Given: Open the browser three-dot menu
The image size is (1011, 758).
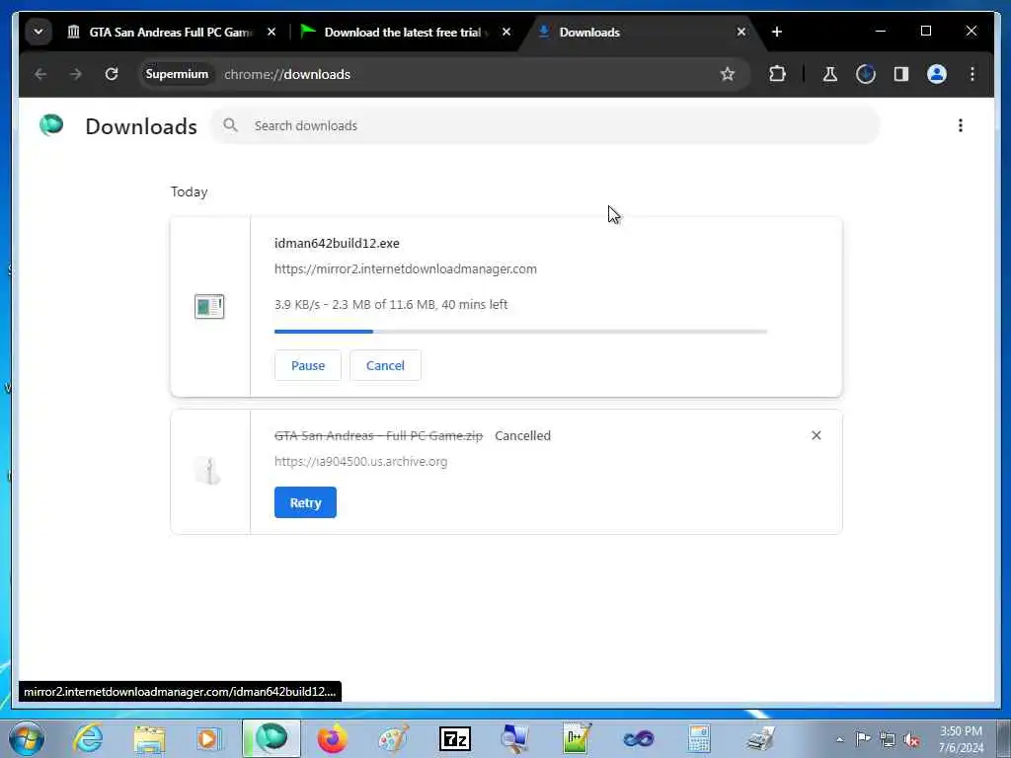Looking at the screenshot, I should click(x=972, y=74).
